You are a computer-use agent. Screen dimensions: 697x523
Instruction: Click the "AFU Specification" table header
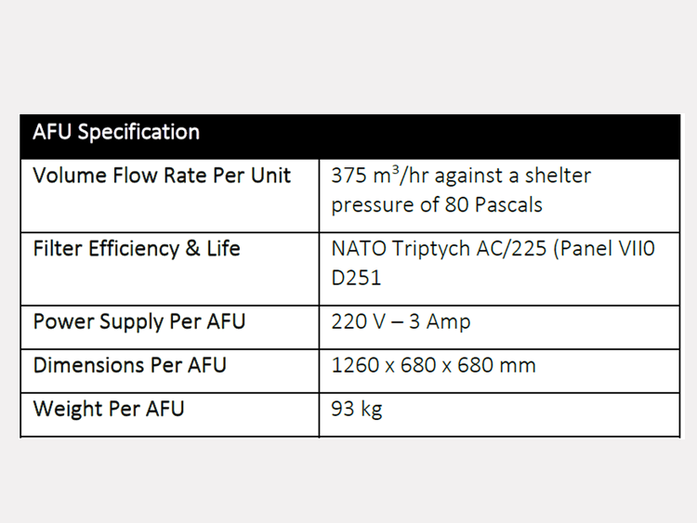116,132
